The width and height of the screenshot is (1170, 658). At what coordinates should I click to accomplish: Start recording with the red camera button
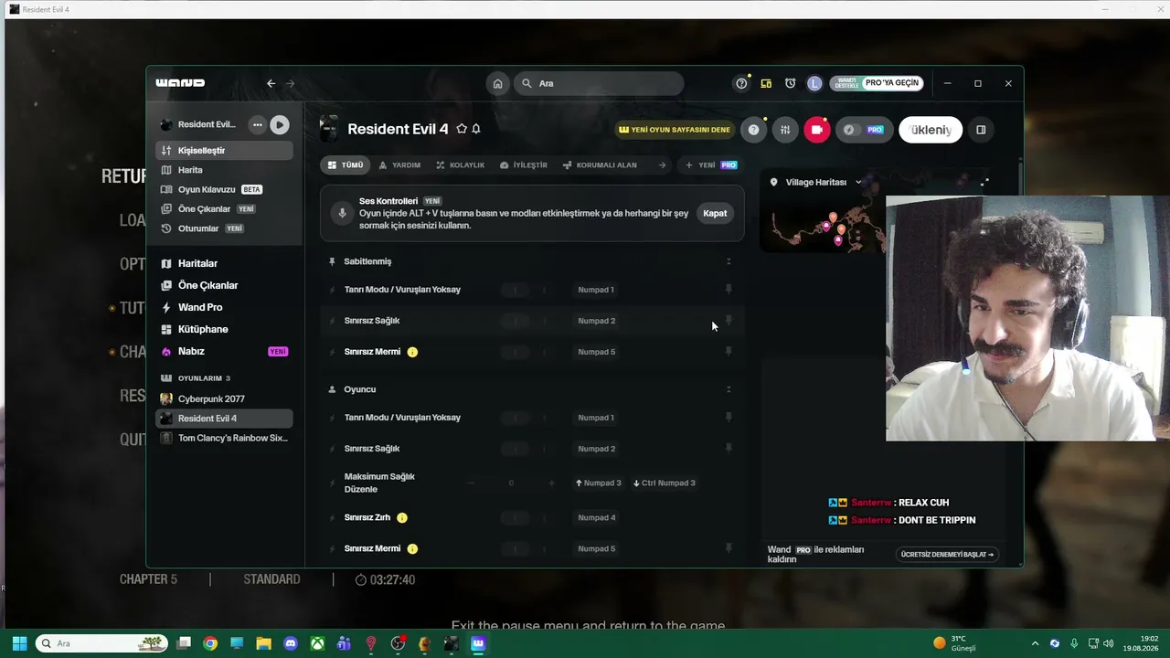816,130
